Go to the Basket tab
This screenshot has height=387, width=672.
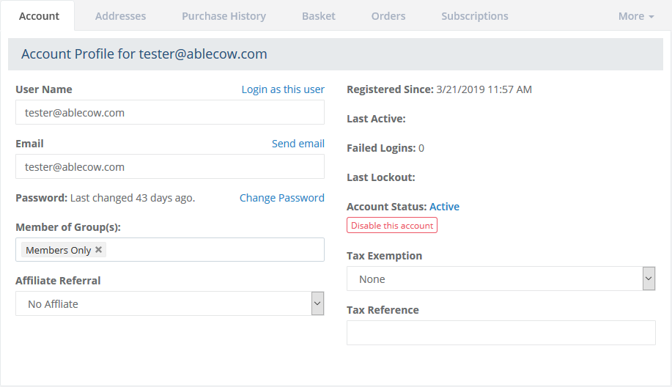click(x=319, y=16)
